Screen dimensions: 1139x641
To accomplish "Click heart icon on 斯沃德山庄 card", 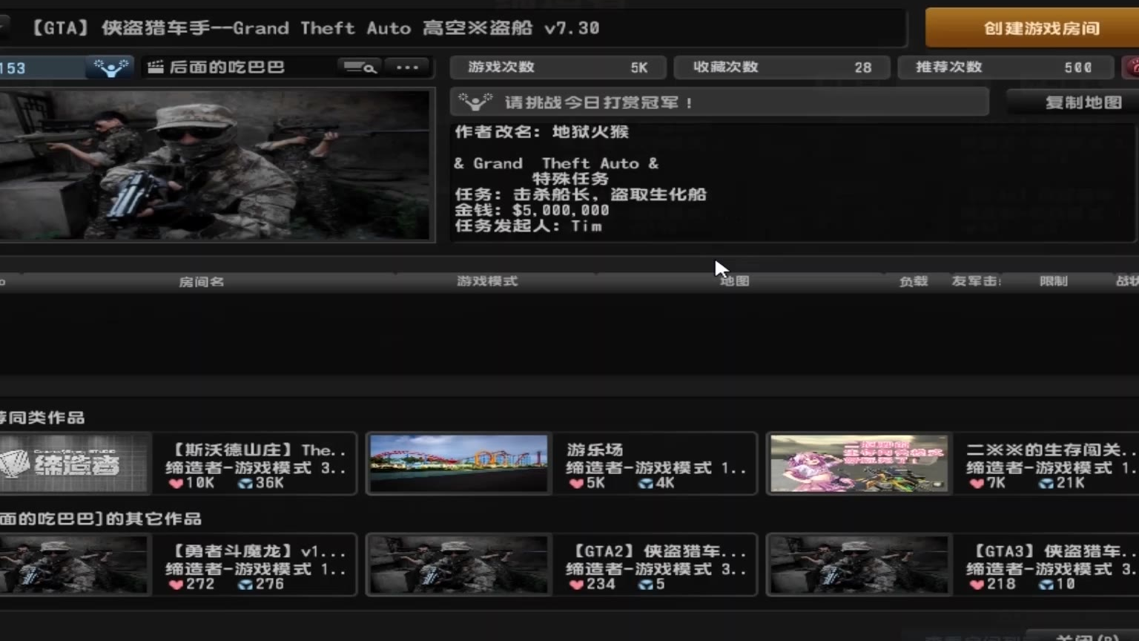I will tap(176, 484).
